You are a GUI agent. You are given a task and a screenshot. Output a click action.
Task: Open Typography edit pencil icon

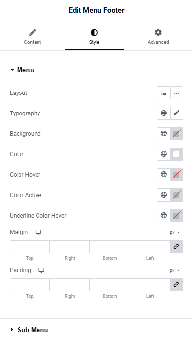coord(177,113)
